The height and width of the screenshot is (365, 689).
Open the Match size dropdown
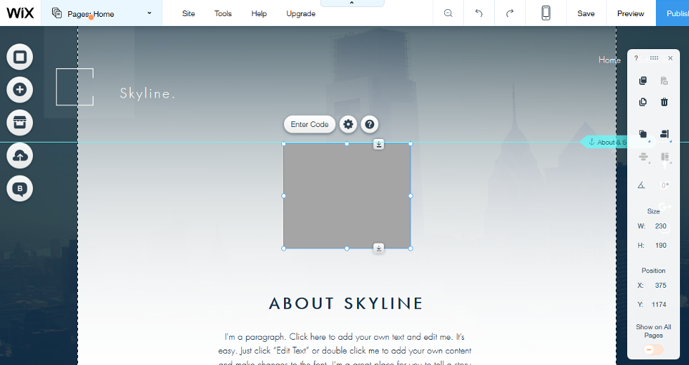click(x=665, y=157)
